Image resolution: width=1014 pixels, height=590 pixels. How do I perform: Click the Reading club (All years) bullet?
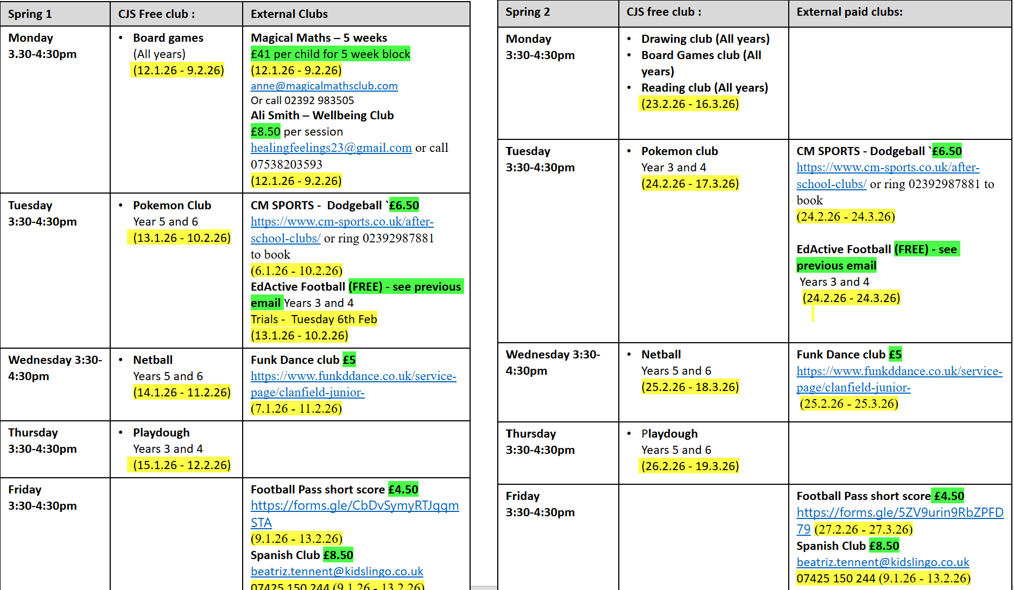point(704,88)
